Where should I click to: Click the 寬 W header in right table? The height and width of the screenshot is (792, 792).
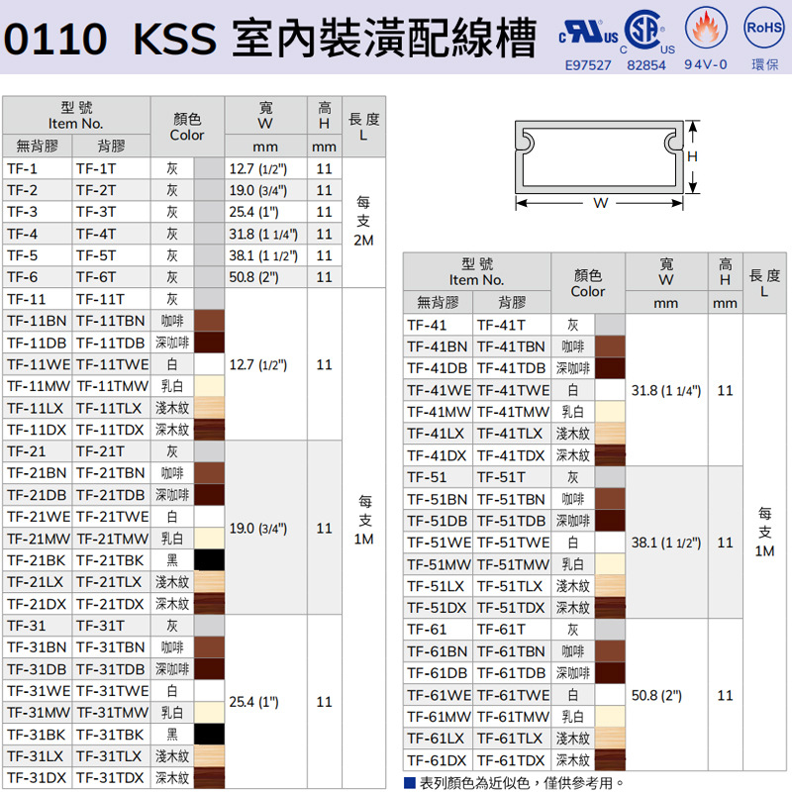(x=666, y=271)
